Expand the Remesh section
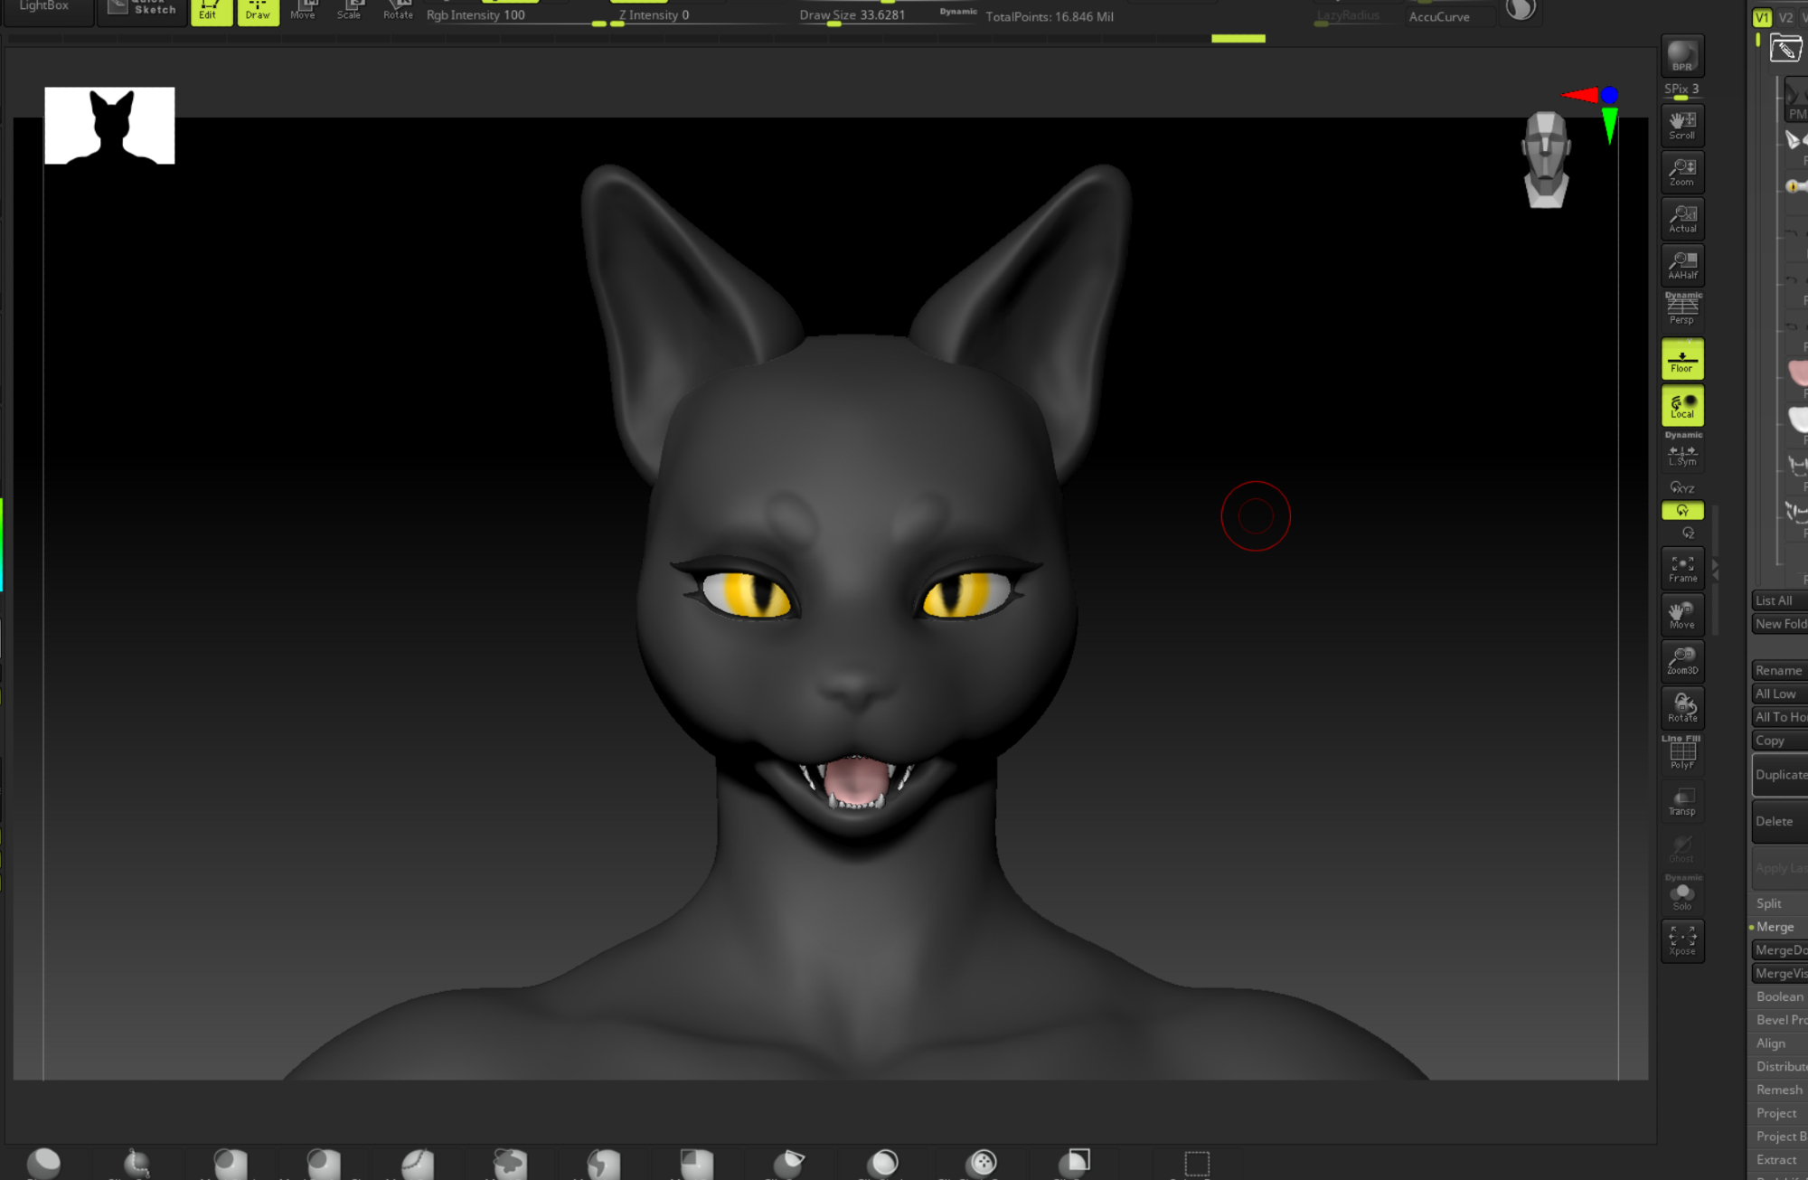The image size is (1808, 1180). pos(1778,1090)
